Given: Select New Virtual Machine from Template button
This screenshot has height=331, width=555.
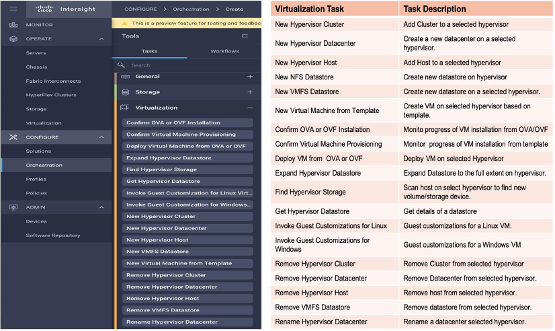Looking at the screenshot, I should pyautogui.click(x=187, y=263).
